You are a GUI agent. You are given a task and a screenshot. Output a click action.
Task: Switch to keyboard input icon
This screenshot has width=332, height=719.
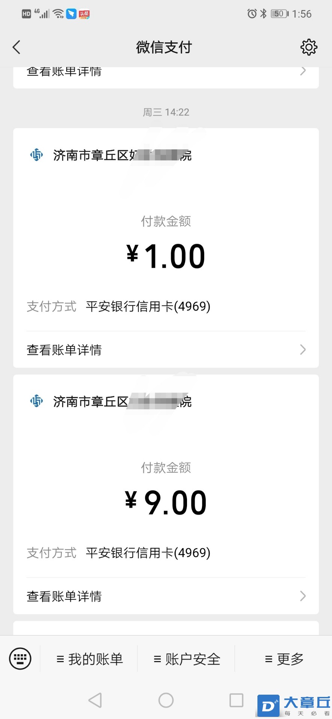[x=20, y=659]
